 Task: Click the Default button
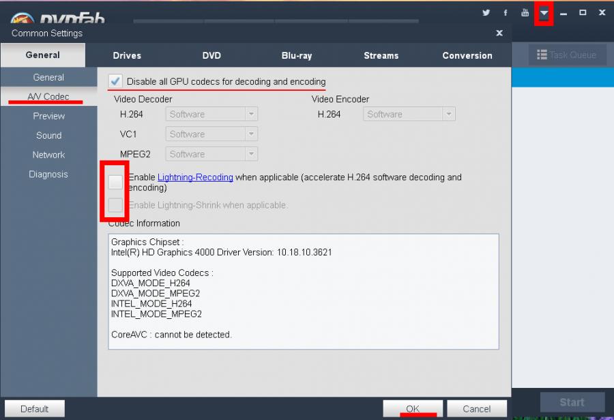[x=35, y=409]
